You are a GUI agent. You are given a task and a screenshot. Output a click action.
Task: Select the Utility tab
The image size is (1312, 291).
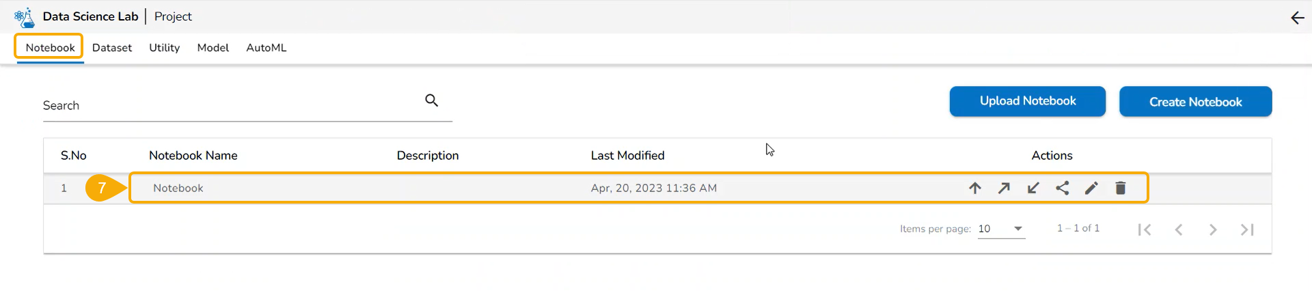[x=165, y=48]
